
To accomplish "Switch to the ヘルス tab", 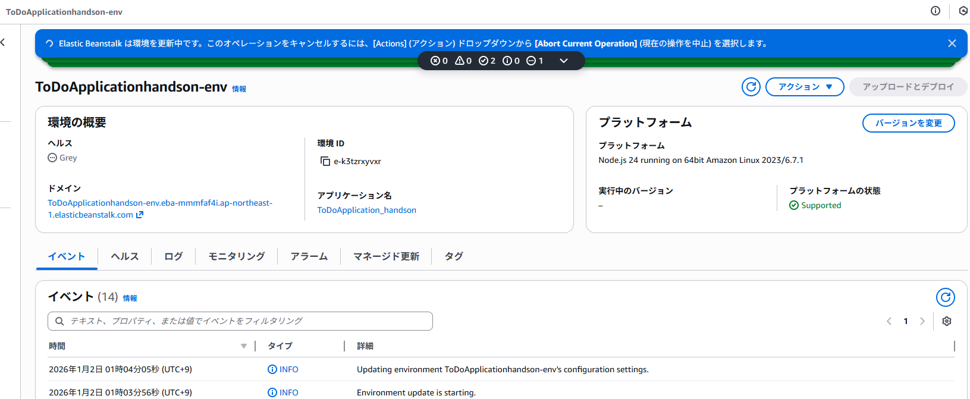I will click(x=125, y=256).
